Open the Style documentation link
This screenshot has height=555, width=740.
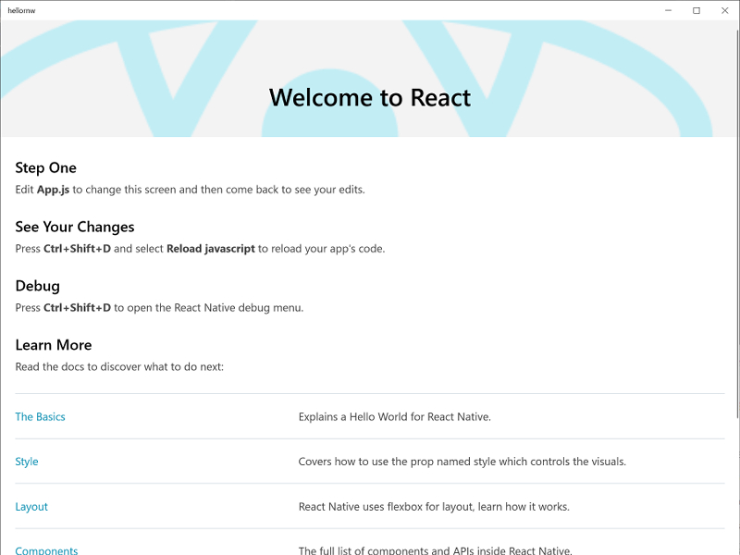click(27, 462)
